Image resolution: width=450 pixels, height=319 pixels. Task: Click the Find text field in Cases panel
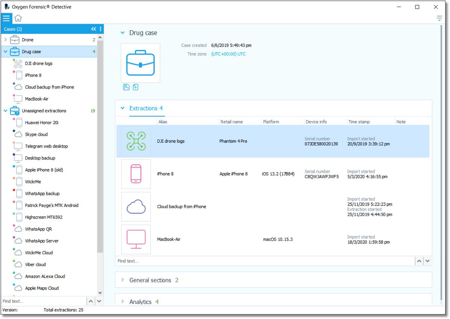click(x=44, y=301)
